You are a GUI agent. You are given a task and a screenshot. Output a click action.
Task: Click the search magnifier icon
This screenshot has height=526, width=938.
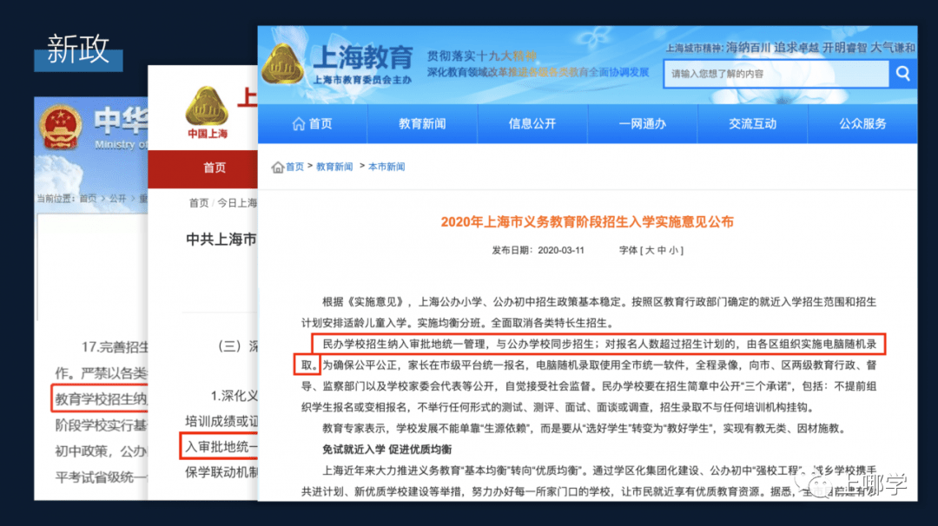[x=902, y=74]
